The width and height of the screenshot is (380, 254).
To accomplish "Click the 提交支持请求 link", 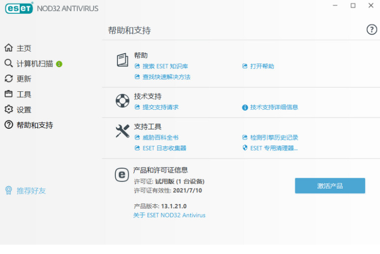I will pyautogui.click(x=160, y=107).
